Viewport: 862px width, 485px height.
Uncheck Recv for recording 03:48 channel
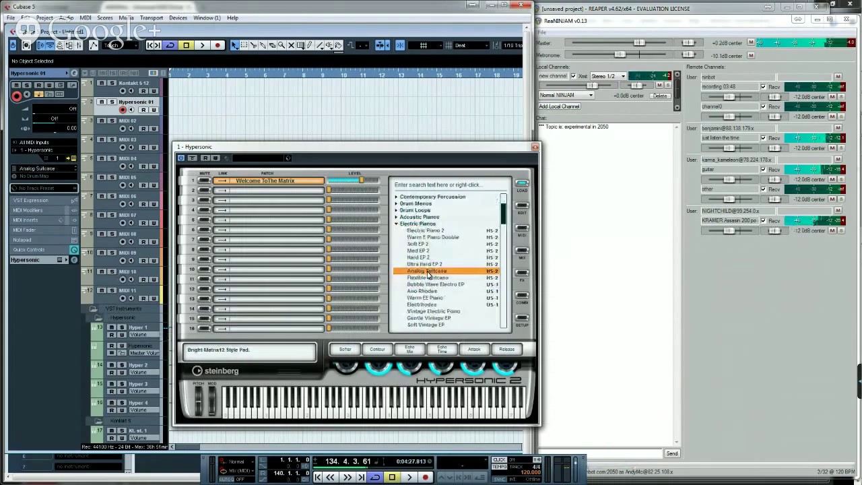coord(764,87)
